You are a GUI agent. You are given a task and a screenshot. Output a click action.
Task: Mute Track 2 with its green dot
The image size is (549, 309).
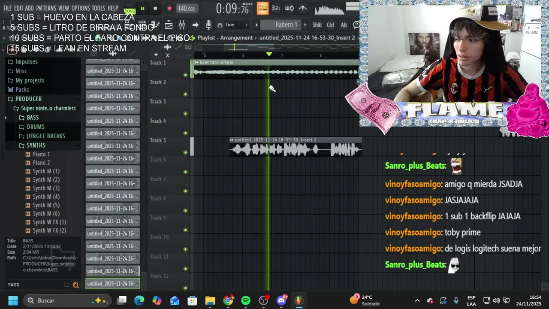(185, 94)
